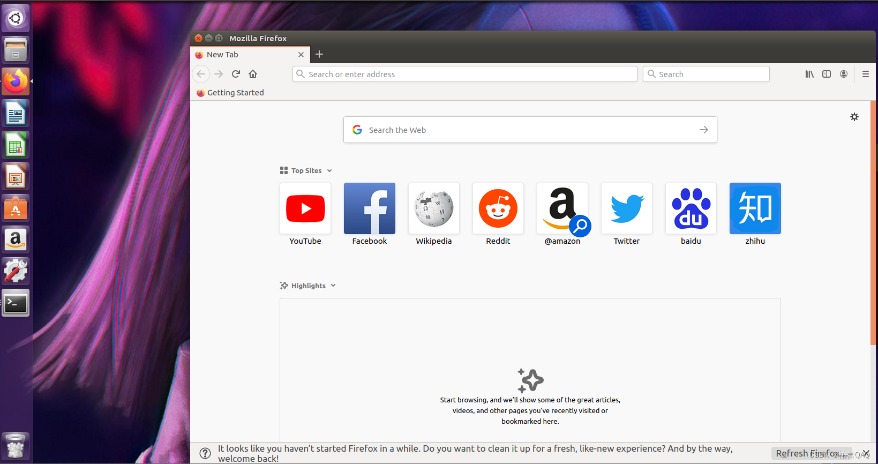Screen dimensions: 878x464
Task: Open Terminal from the dock
Action: pyautogui.click(x=16, y=303)
